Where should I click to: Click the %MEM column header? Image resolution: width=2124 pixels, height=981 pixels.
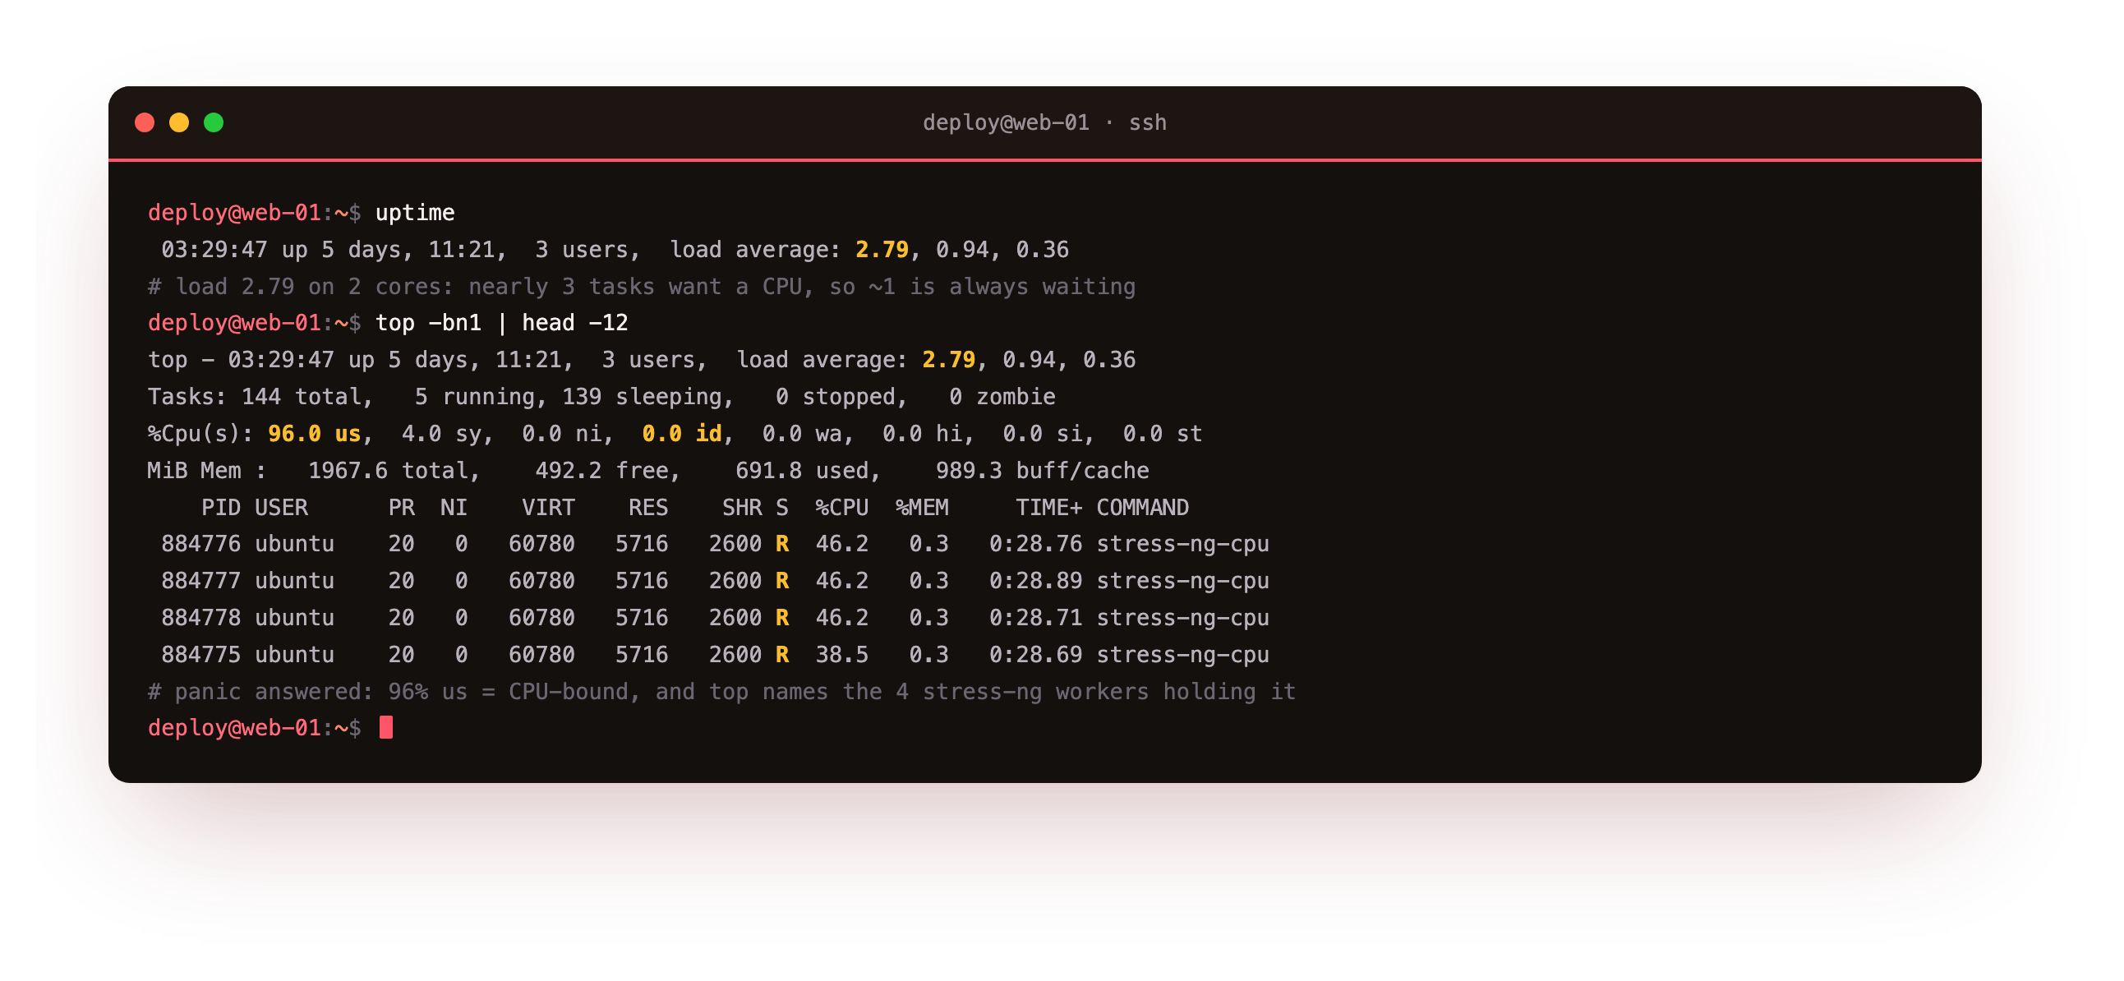(x=922, y=507)
